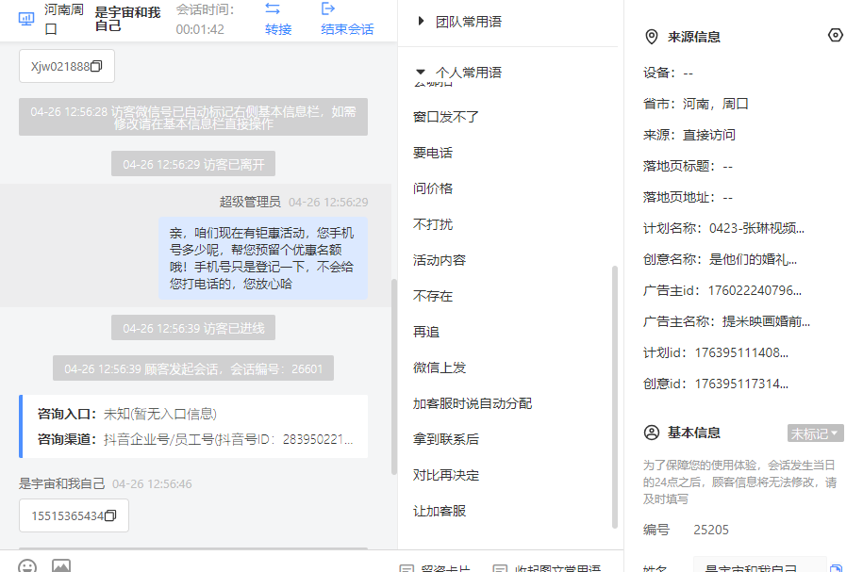This screenshot has height=572, width=863.
Task: Choose the quick phrase 再追
Action: point(426,333)
